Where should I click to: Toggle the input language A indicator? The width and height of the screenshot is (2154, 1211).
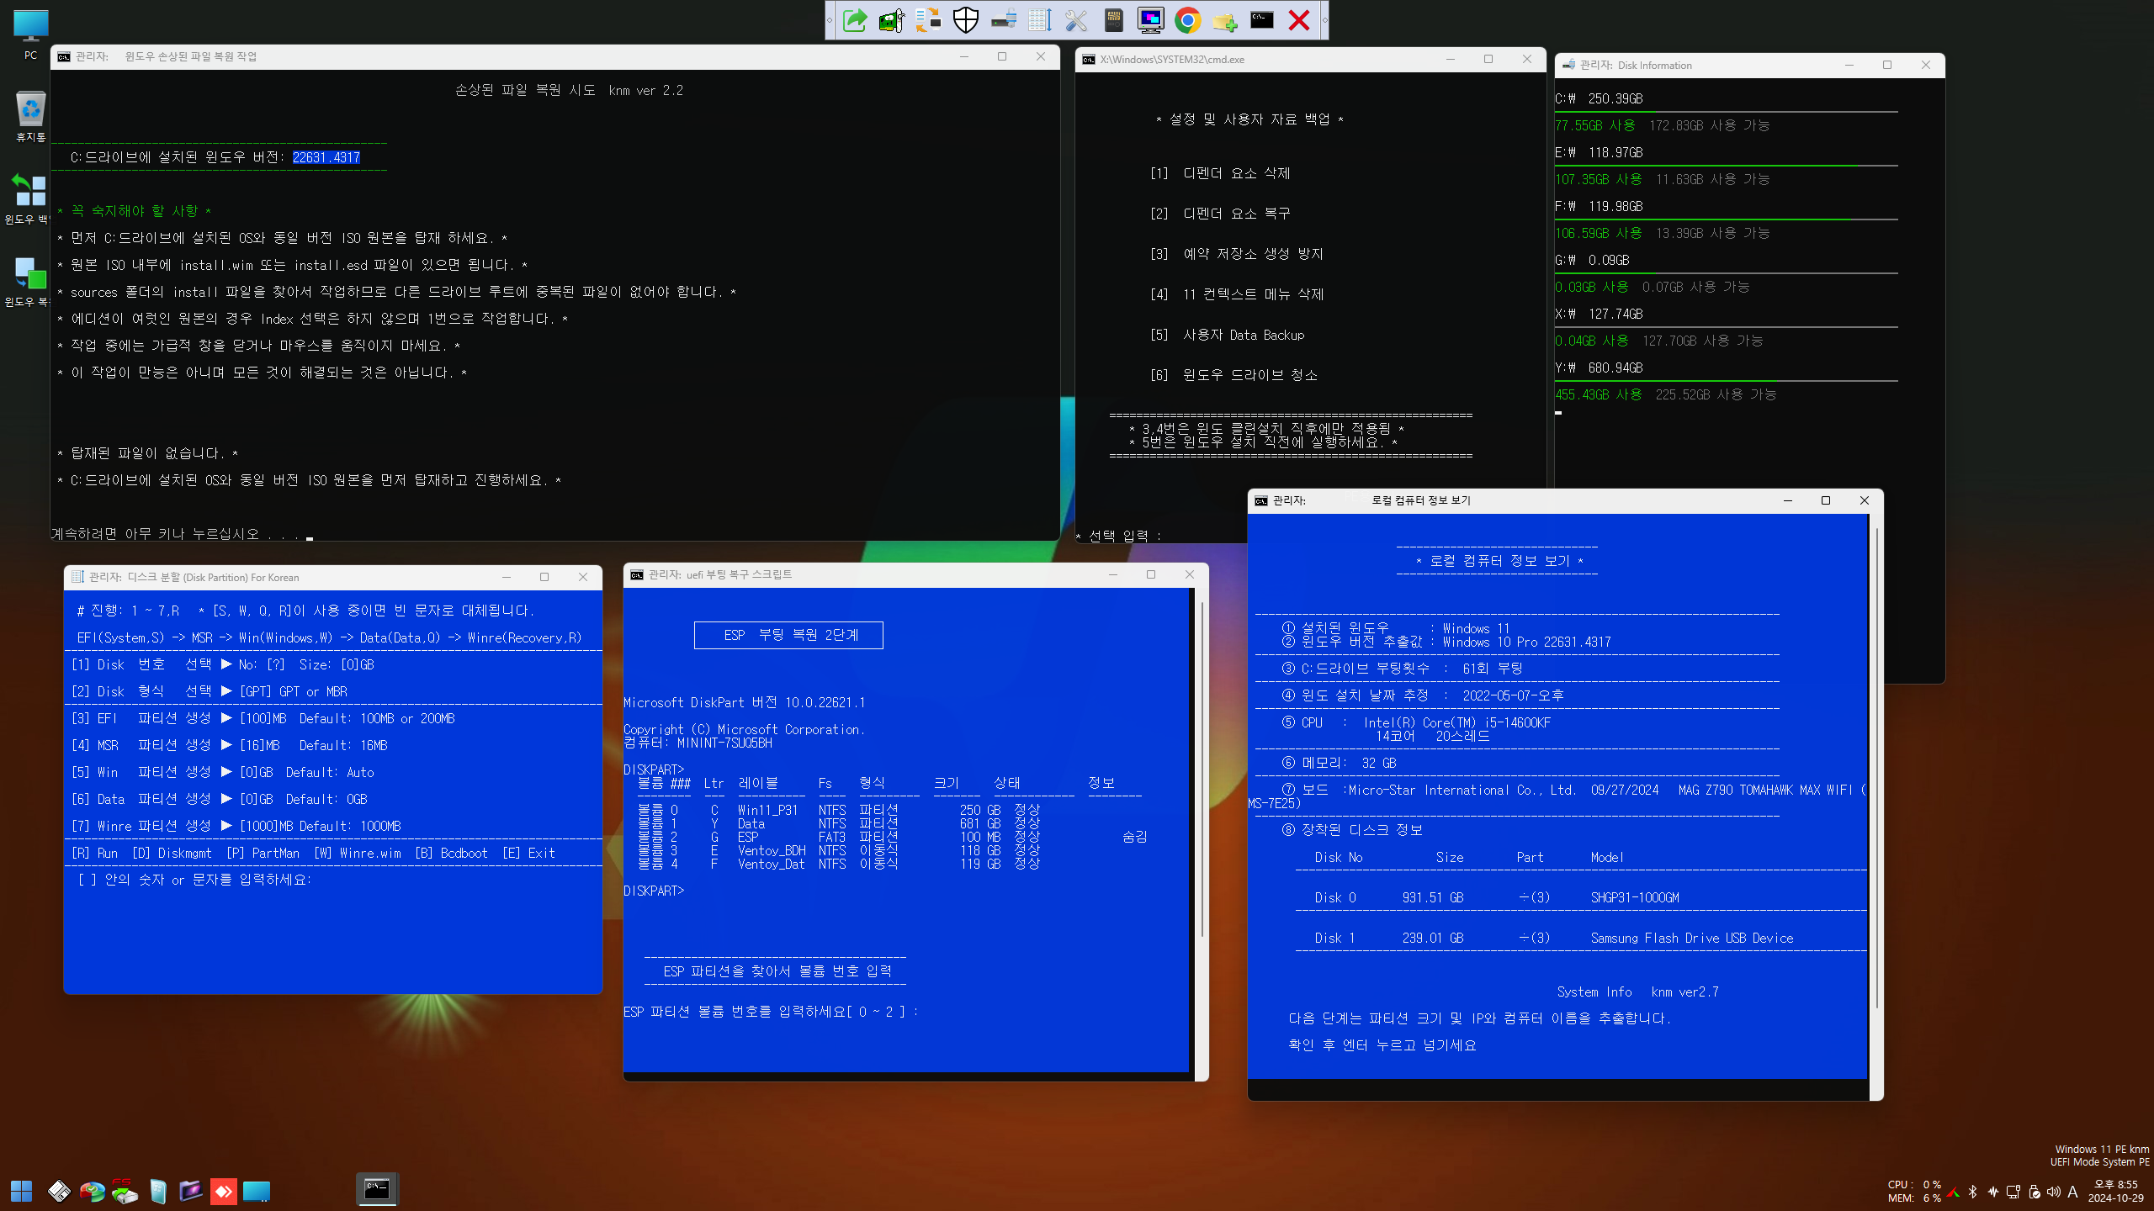[2072, 1192]
